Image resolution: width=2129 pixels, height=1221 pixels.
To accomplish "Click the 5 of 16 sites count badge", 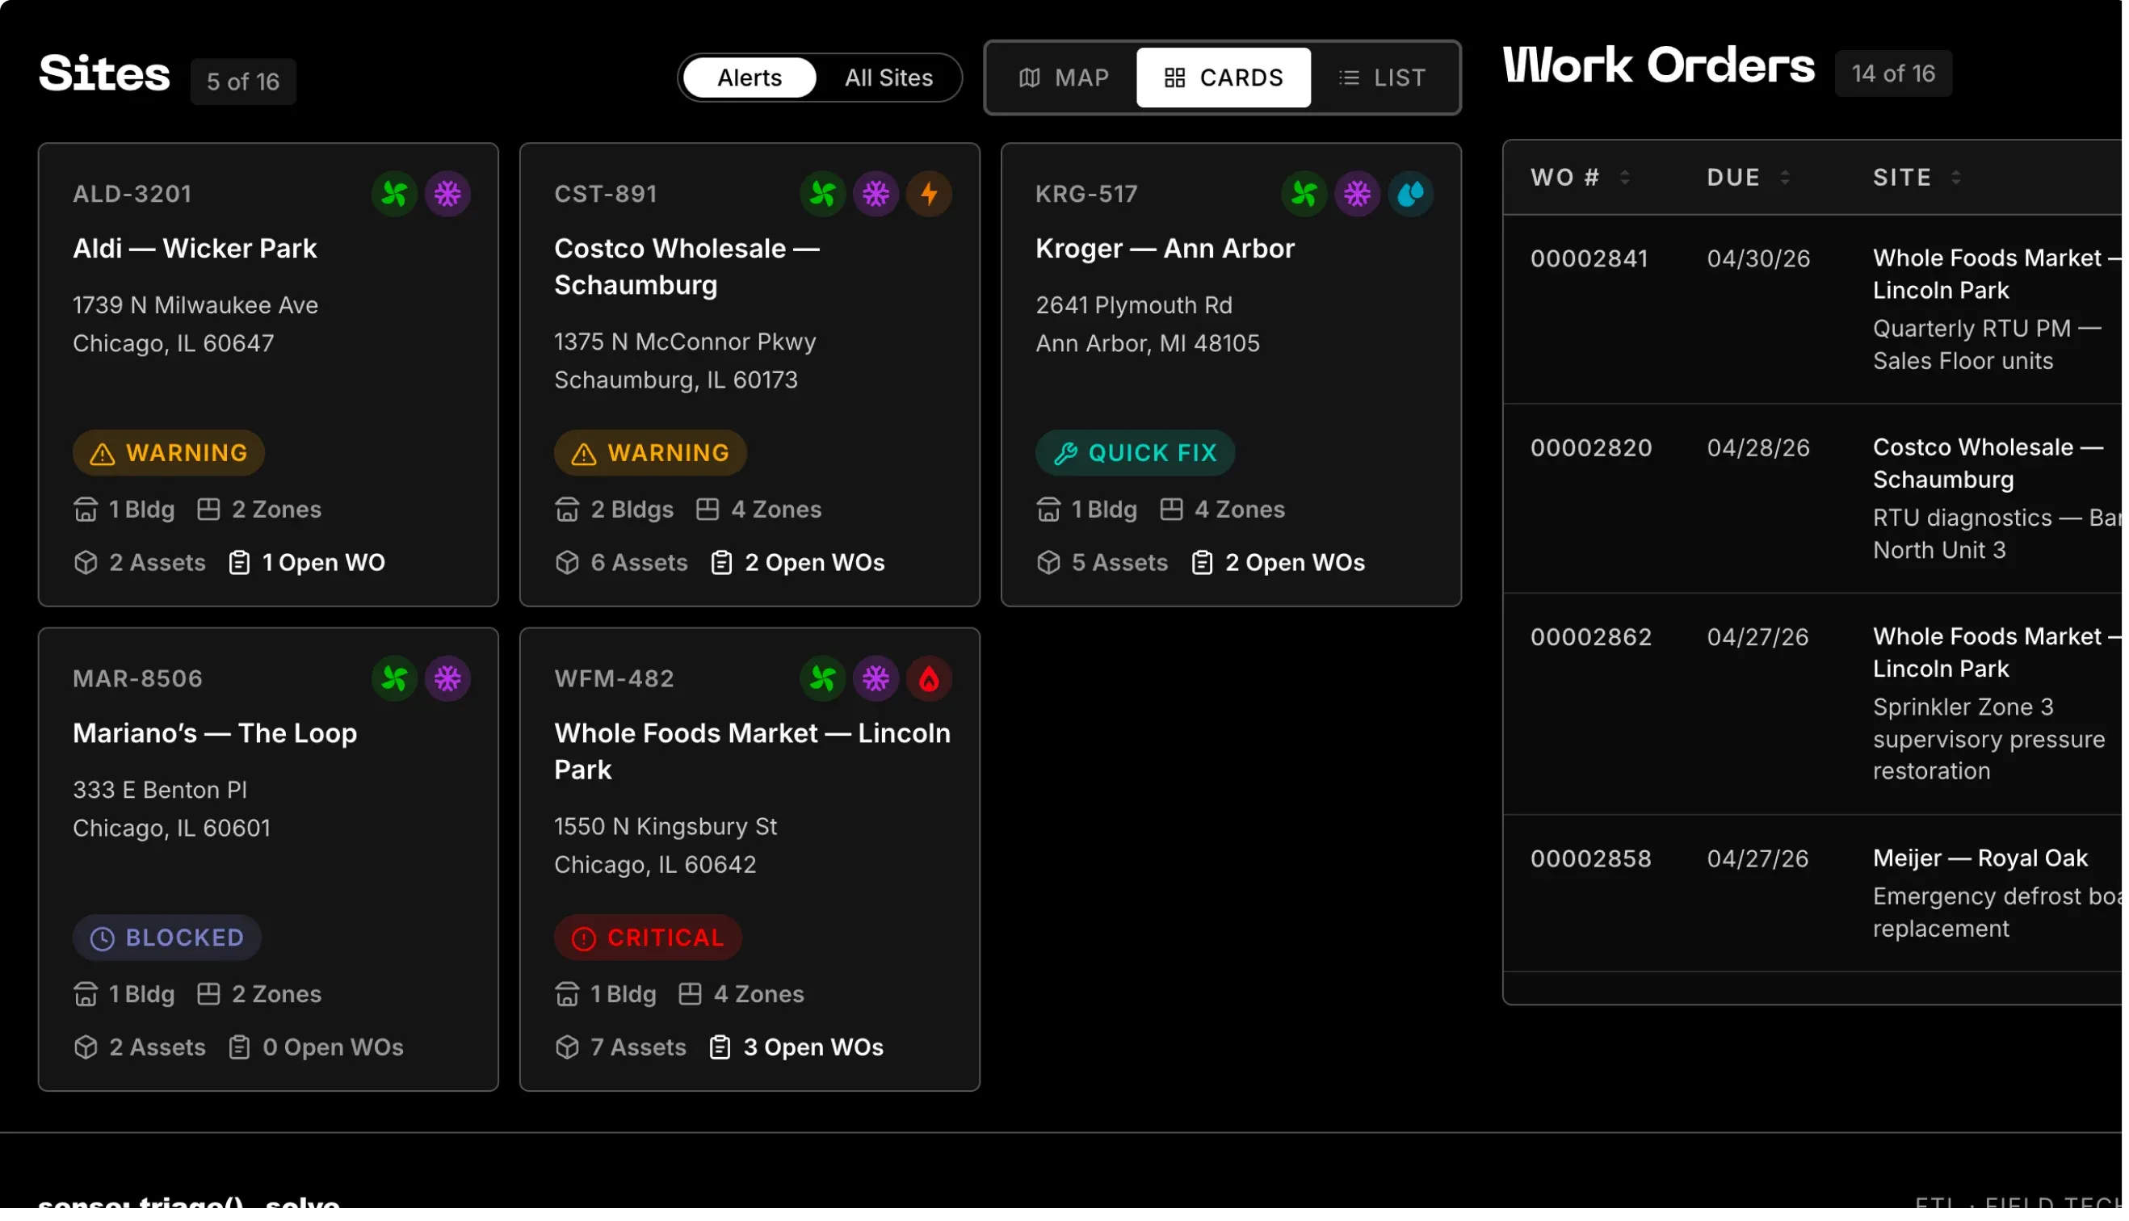I will click(244, 82).
